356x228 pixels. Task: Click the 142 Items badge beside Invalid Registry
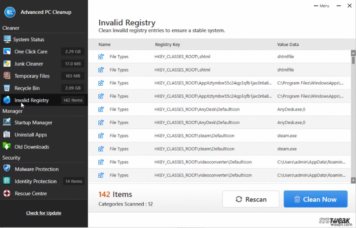[x=73, y=100]
